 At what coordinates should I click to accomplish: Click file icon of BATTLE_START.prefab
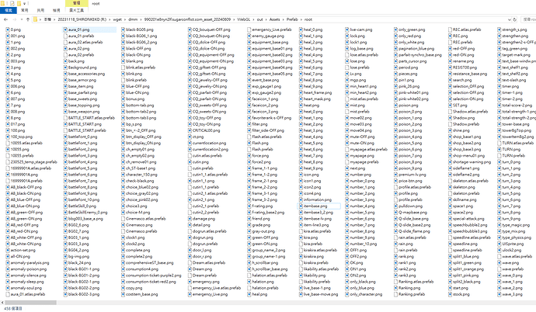tap(65, 130)
